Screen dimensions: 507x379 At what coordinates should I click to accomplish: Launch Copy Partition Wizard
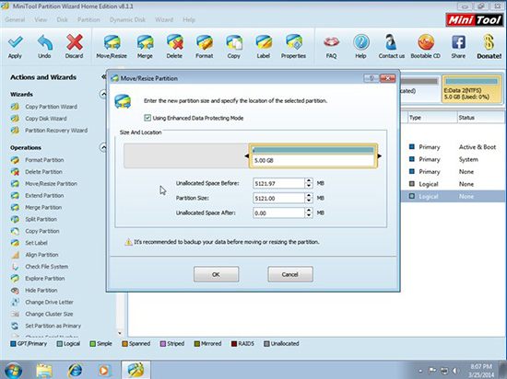(51, 107)
